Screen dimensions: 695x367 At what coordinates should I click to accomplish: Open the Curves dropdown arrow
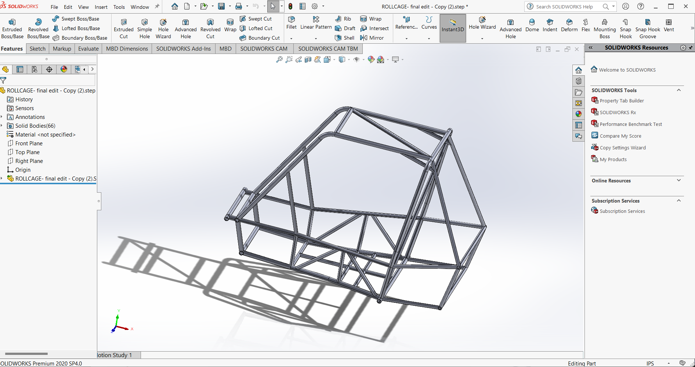tap(429, 39)
